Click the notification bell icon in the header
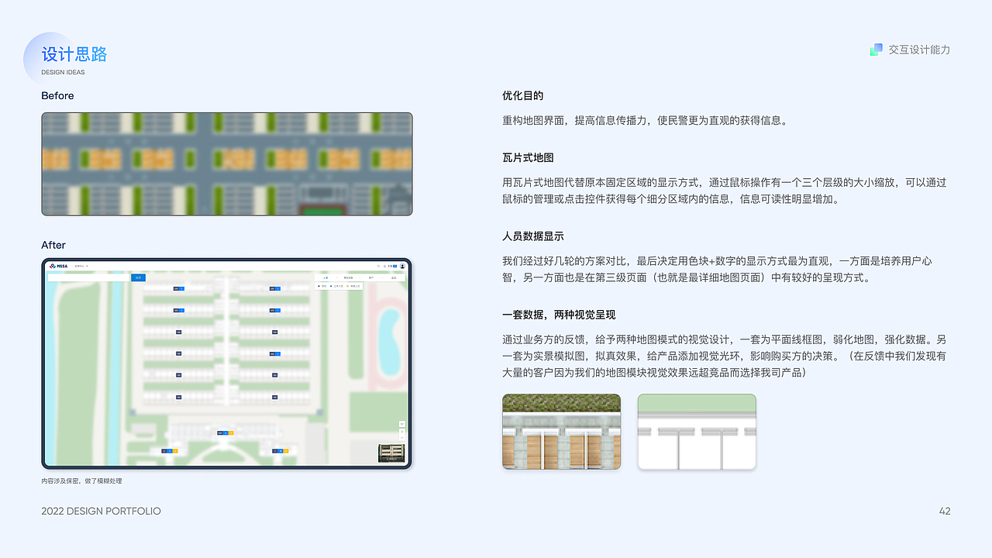Image resolution: width=992 pixels, height=558 pixels. coord(384,266)
